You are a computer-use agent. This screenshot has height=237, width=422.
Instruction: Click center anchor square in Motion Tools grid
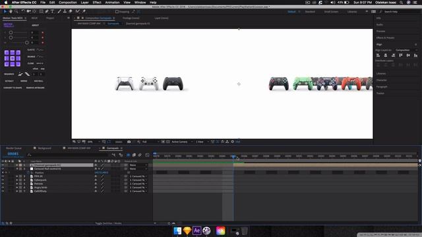[13, 58]
